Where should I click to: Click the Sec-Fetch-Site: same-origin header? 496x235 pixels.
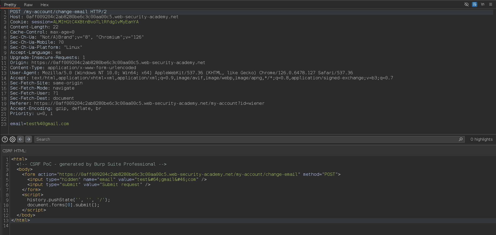tap(46, 83)
